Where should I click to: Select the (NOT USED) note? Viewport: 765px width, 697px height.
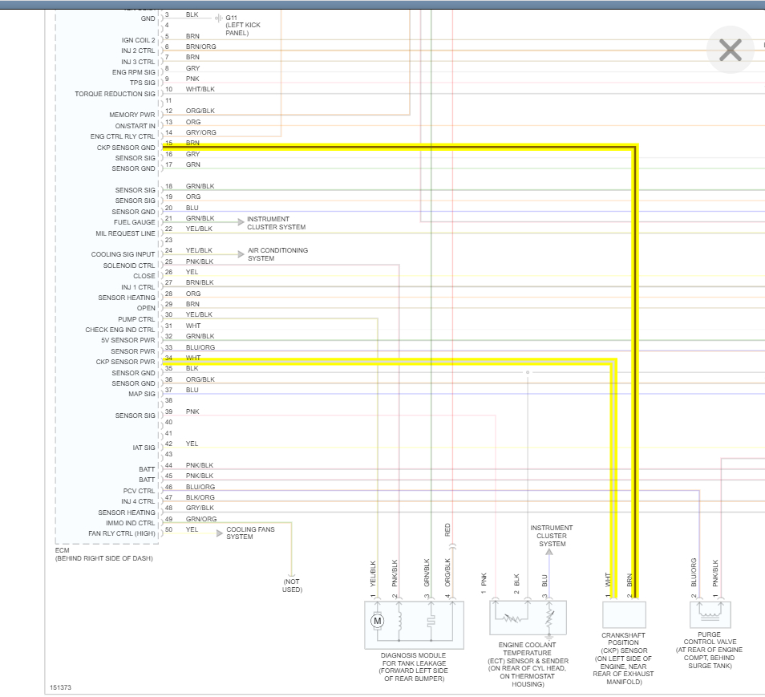(x=292, y=586)
